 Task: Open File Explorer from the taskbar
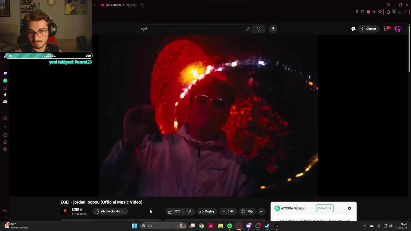[x=220, y=226]
